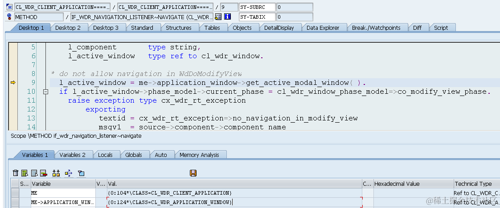Click the delete variables trash icon

15,173
